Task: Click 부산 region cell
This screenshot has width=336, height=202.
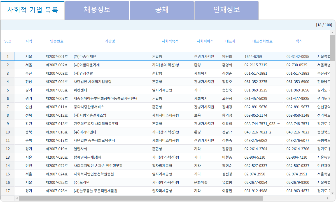Action: pyautogui.click(x=29, y=73)
